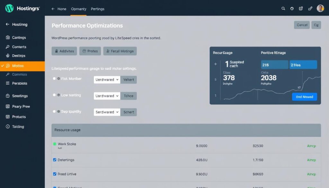
Task: Click the Cantings sidebar icon
Action: point(8,38)
